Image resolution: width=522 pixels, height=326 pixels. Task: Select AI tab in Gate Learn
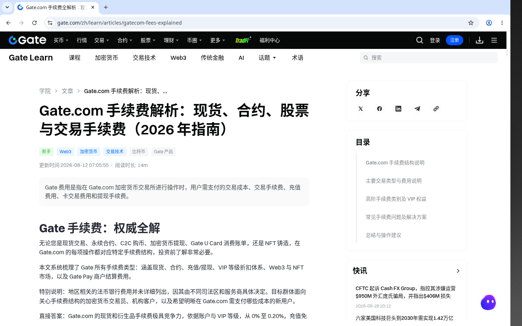click(241, 58)
